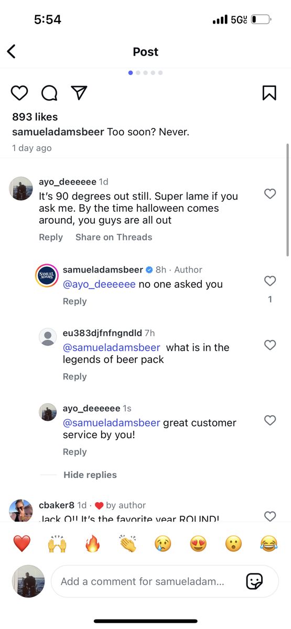Like the post with the heart icon
The image size is (291, 629).
coord(19,93)
